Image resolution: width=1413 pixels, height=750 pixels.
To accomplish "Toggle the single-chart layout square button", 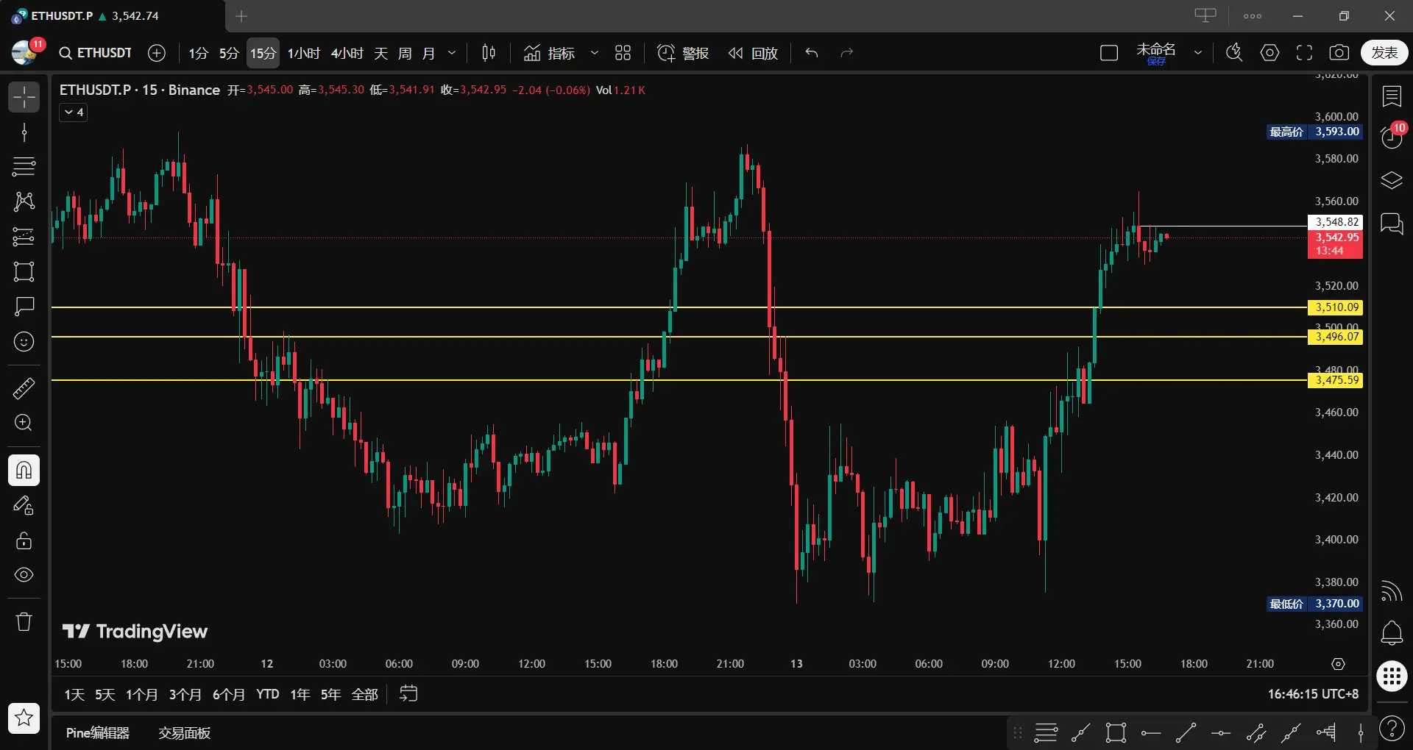I will tap(1109, 53).
